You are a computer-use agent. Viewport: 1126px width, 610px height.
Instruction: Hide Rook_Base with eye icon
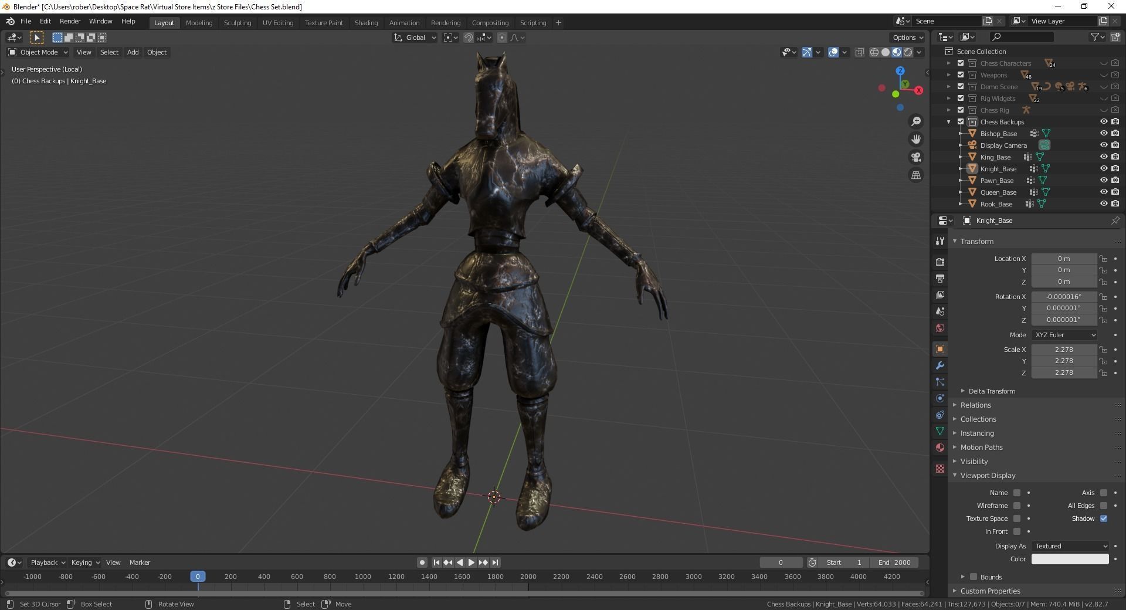point(1103,204)
